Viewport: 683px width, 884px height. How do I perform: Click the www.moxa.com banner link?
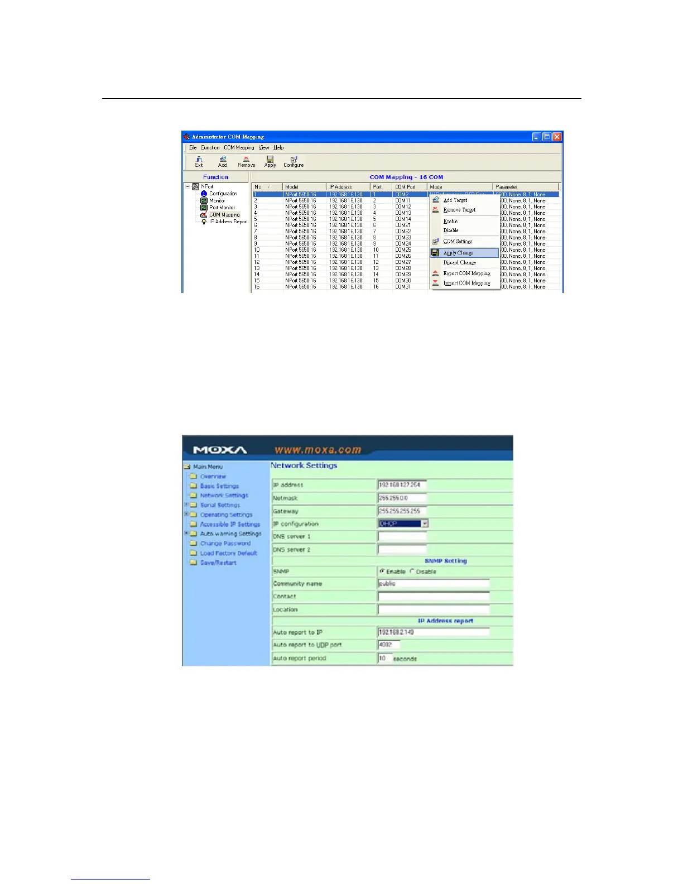(x=318, y=449)
